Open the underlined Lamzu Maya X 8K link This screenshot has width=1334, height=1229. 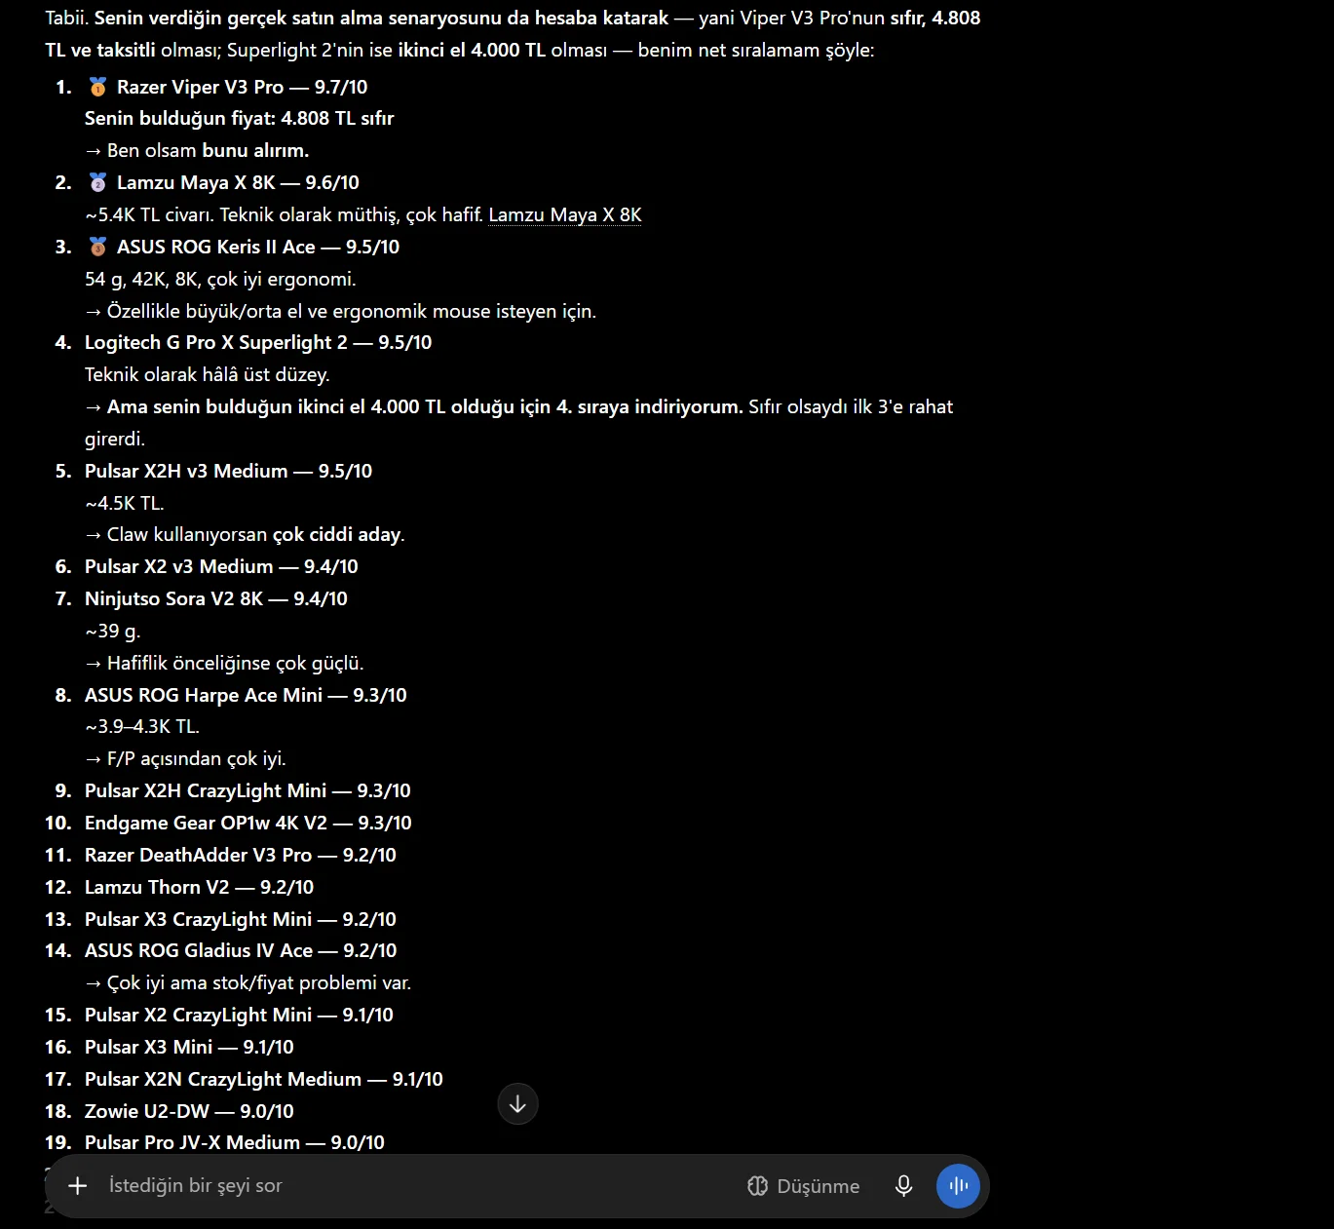click(565, 214)
